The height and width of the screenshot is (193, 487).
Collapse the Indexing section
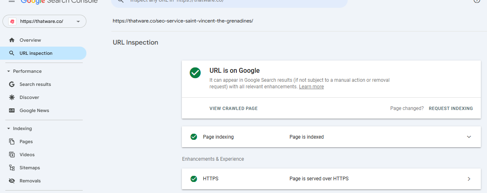point(20,128)
